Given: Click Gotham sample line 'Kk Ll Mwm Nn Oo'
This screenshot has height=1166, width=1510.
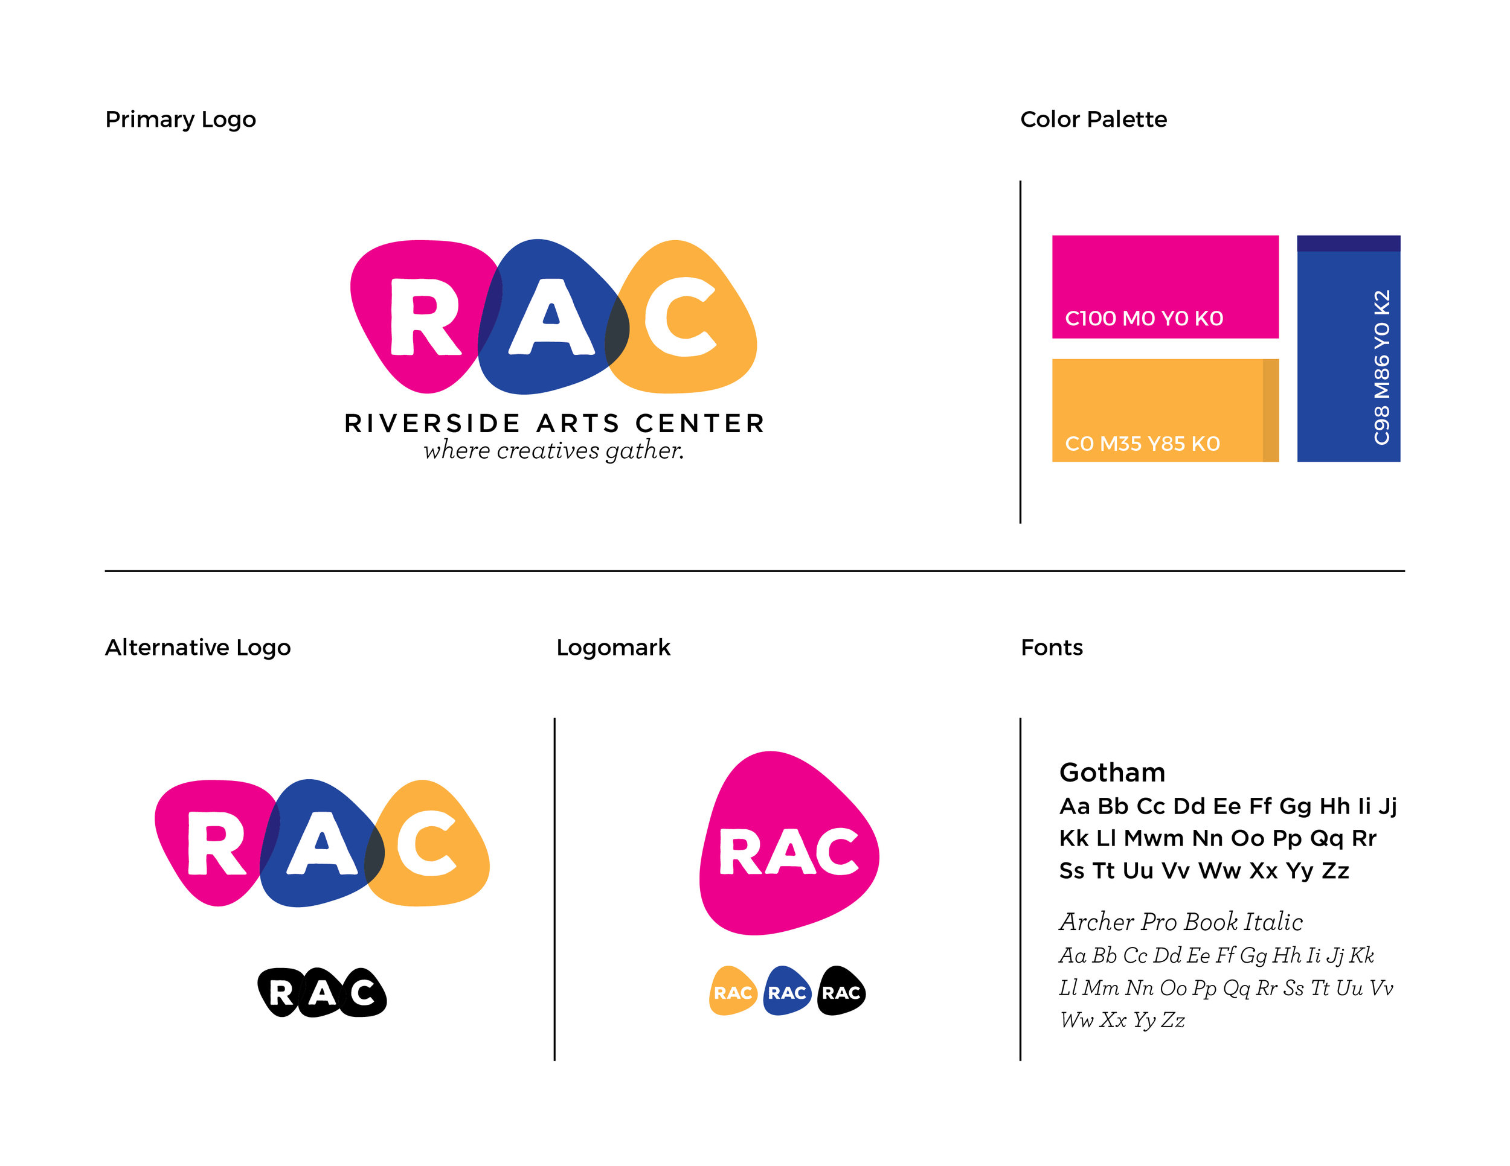Looking at the screenshot, I should (1218, 838).
